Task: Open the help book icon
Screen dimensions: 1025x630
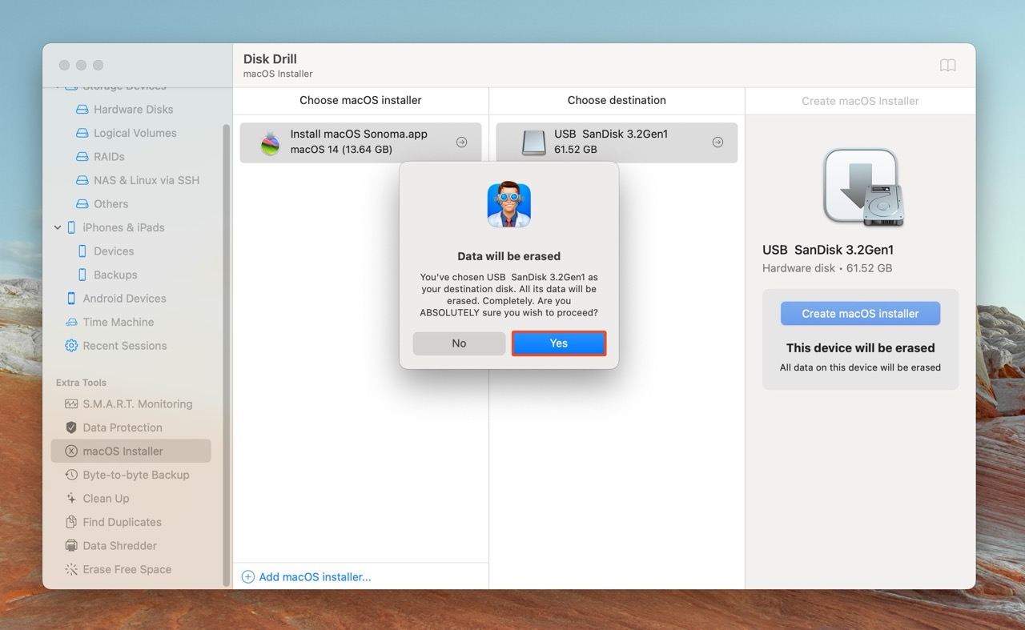Action: (x=947, y=66)
